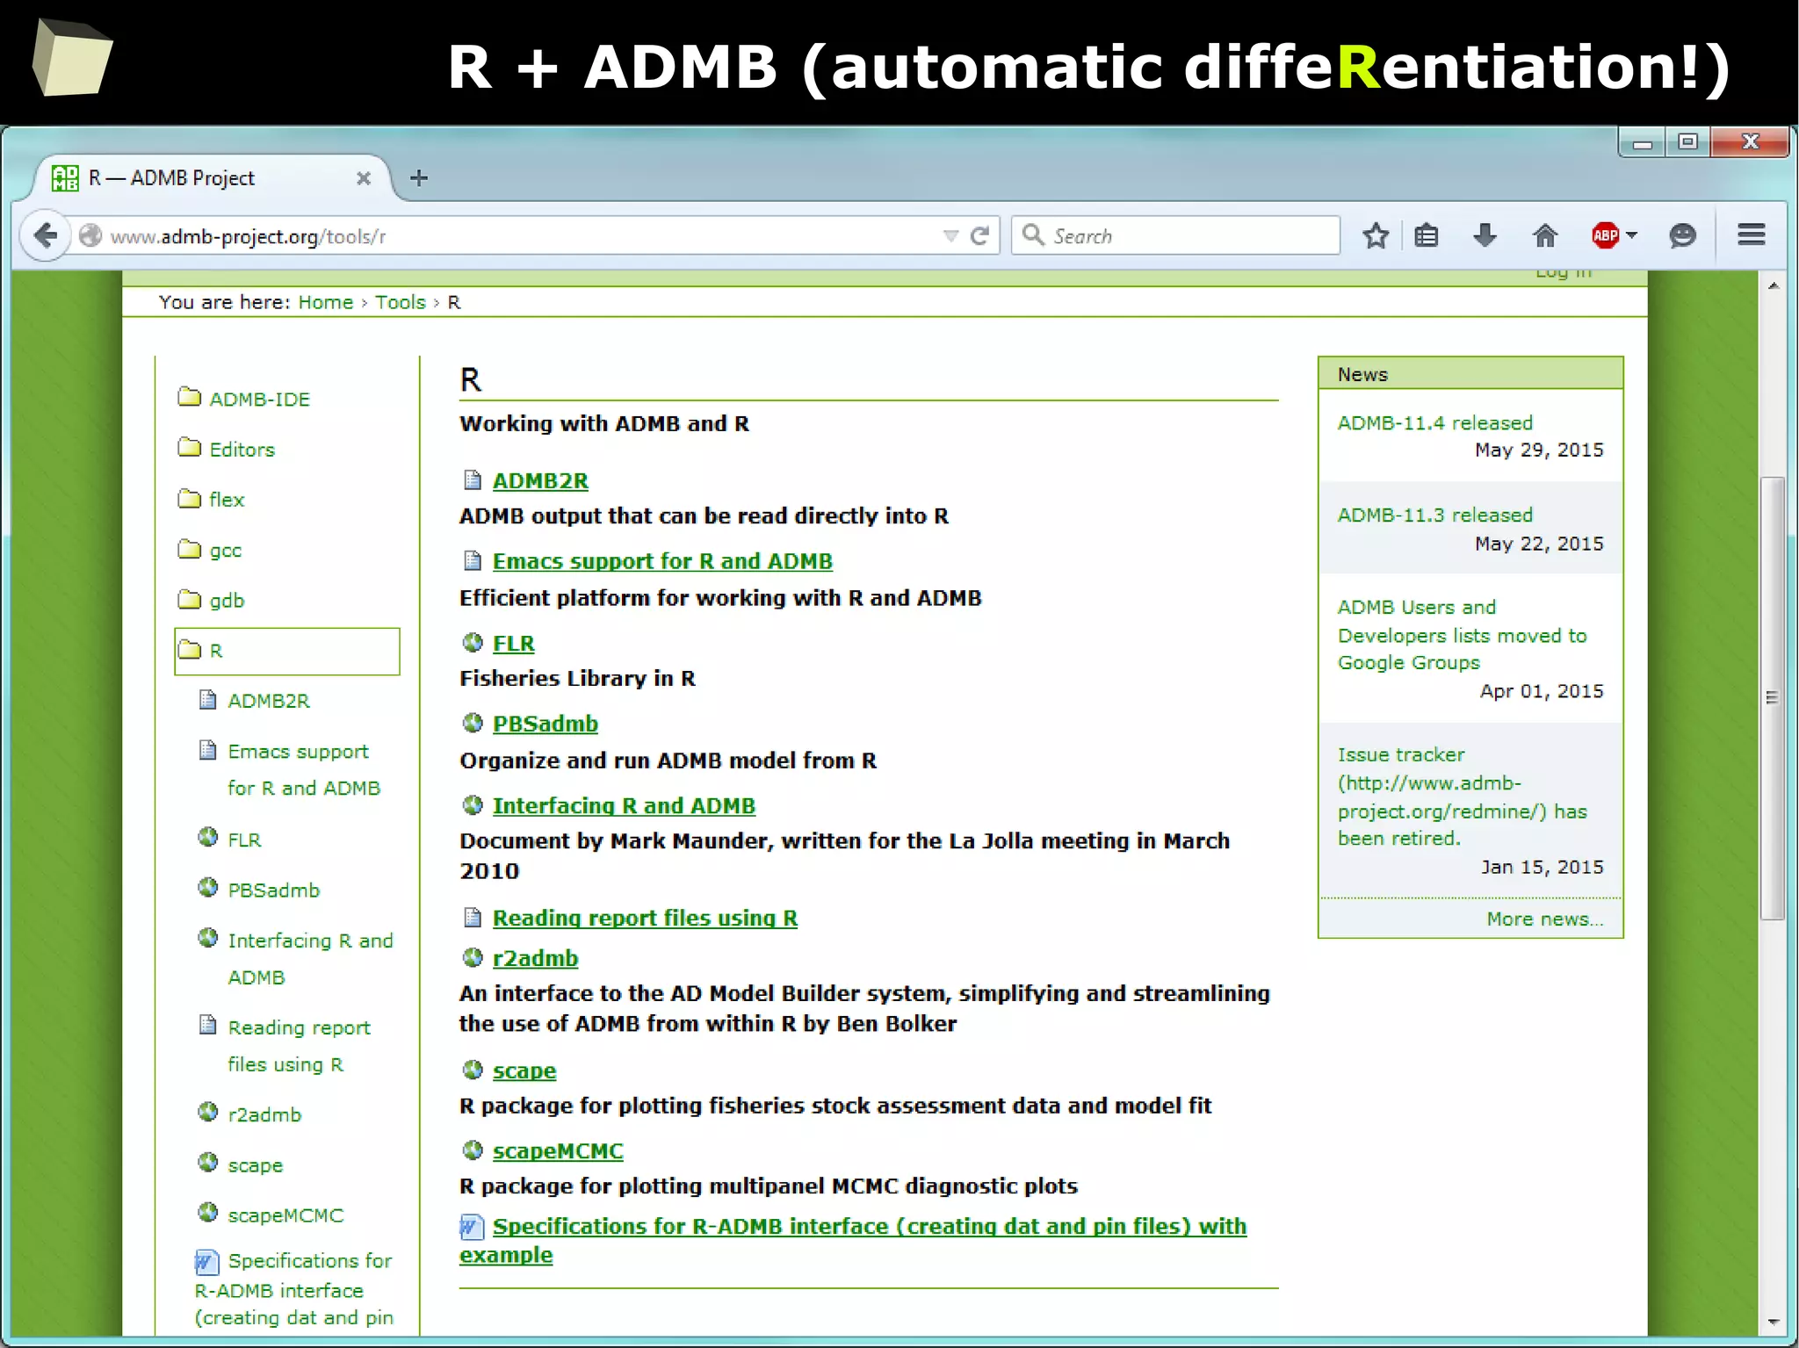Open the FLR link in main content
This screenshot has height=1348, width=1799.
513,643
